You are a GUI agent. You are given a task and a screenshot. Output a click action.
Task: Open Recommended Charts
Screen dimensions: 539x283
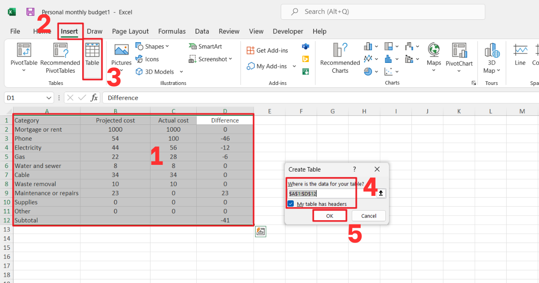[340, 58]
